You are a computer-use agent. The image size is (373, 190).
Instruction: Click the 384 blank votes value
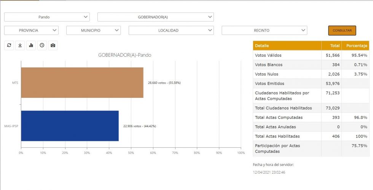tap(336, 65)
